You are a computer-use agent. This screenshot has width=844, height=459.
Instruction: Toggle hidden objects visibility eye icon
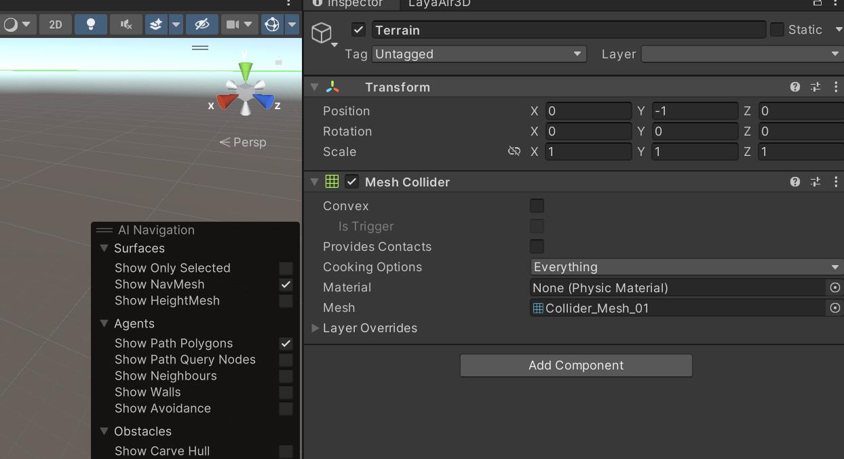point(202,24)
